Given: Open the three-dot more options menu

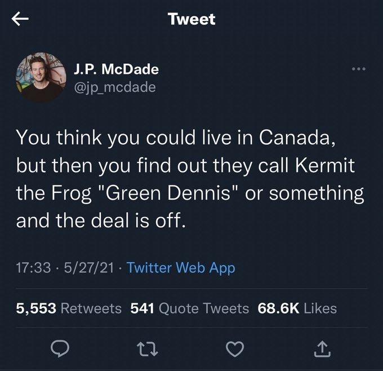Looking at the screenshot, I should (x=358, y=70).
